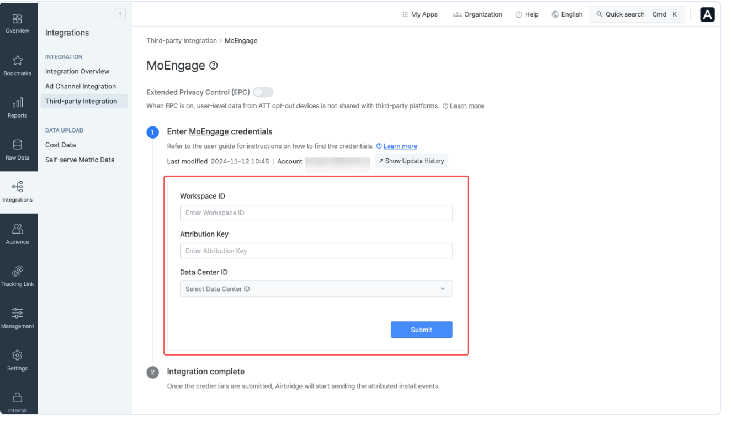Open Bookmarks star icon

(x=17, y=60)
